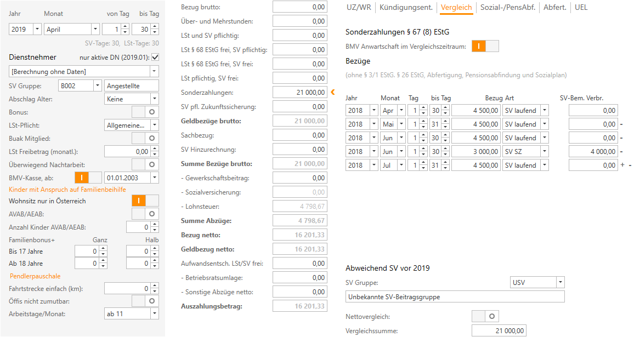This screenshot has height=337, width=634.
Task: Click the Auszahlungsbetrag value 16 201,33
Action: coord(299,306)
